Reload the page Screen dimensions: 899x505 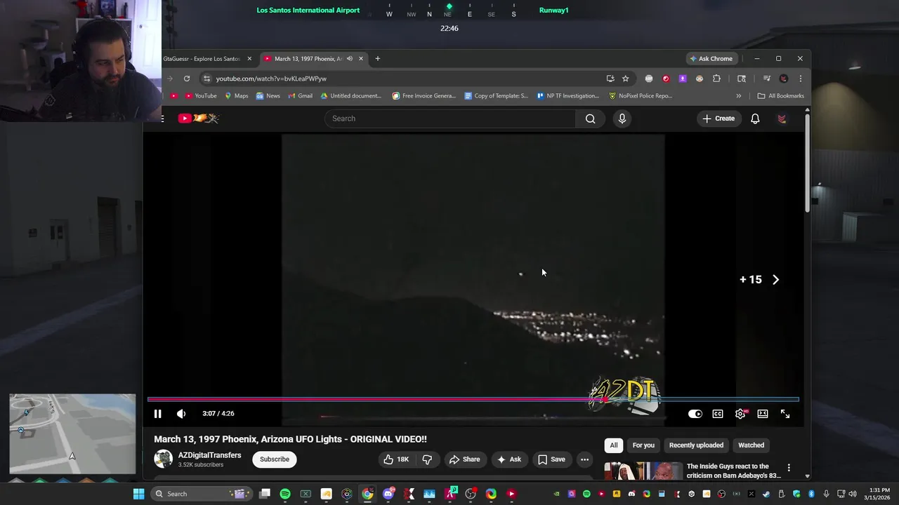click(x=187, y=79)
